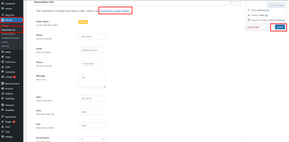Click the Reservation Info heading

click(x=44, y=2)
